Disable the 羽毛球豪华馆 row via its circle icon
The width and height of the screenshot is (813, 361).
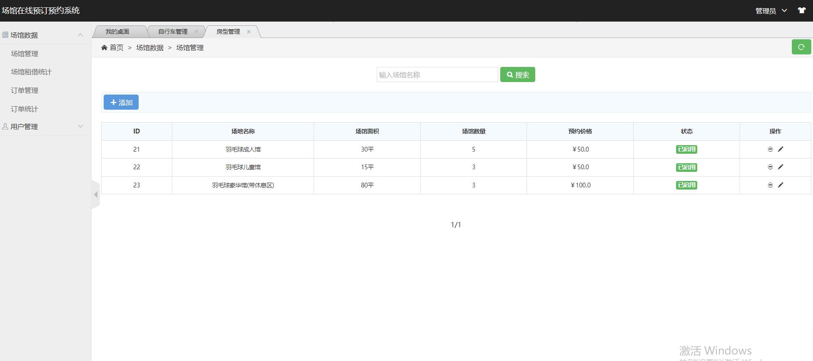[770, 185]
